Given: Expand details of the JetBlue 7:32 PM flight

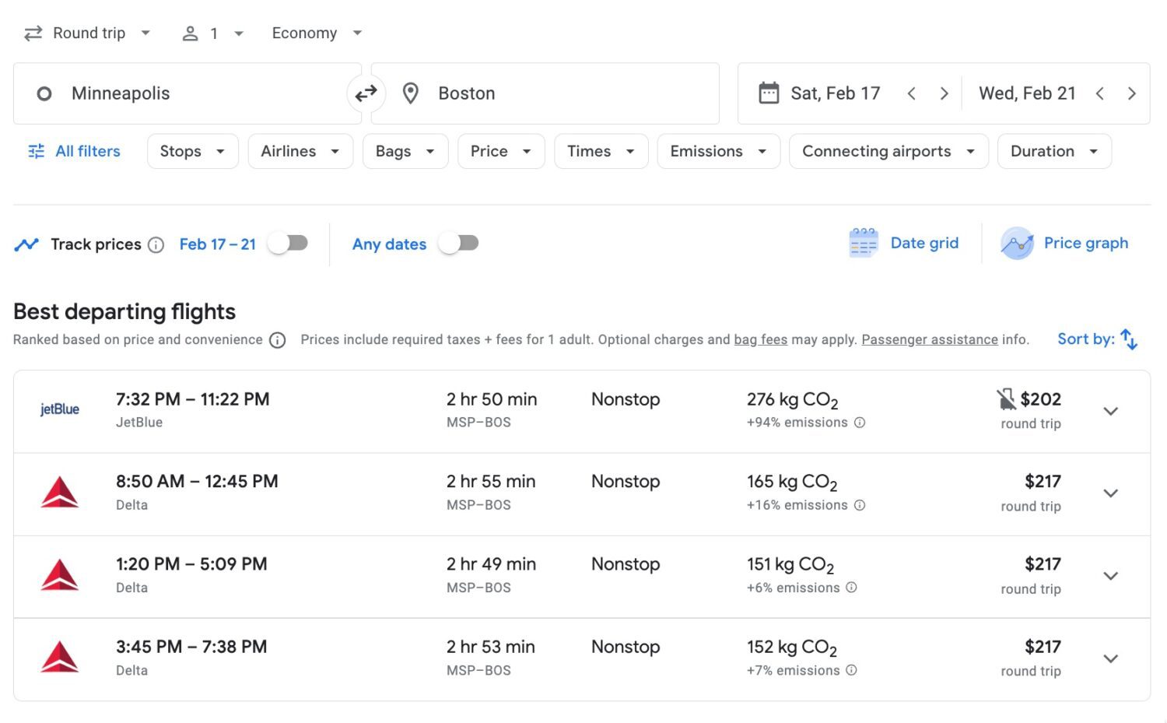Looking at the screenshot, I should [x=1111, y=411].
